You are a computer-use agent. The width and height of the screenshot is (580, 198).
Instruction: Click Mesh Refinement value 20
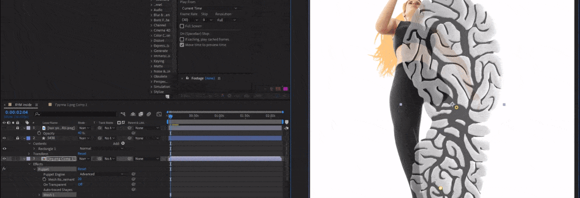(x=80, y=179)
